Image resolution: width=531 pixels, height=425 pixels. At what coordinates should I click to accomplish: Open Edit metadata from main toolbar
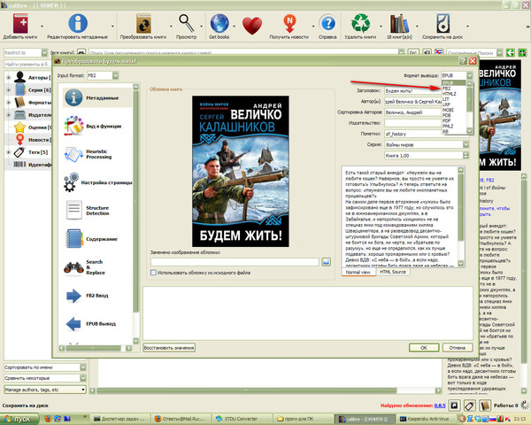(78, 24)
